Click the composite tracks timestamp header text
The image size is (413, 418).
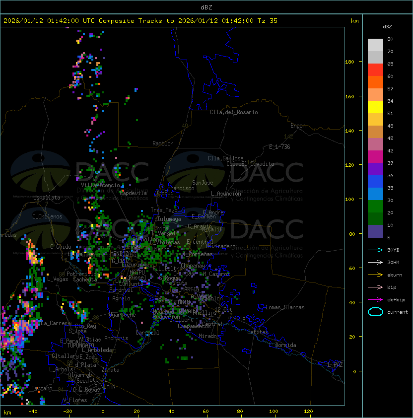point(140,21)
